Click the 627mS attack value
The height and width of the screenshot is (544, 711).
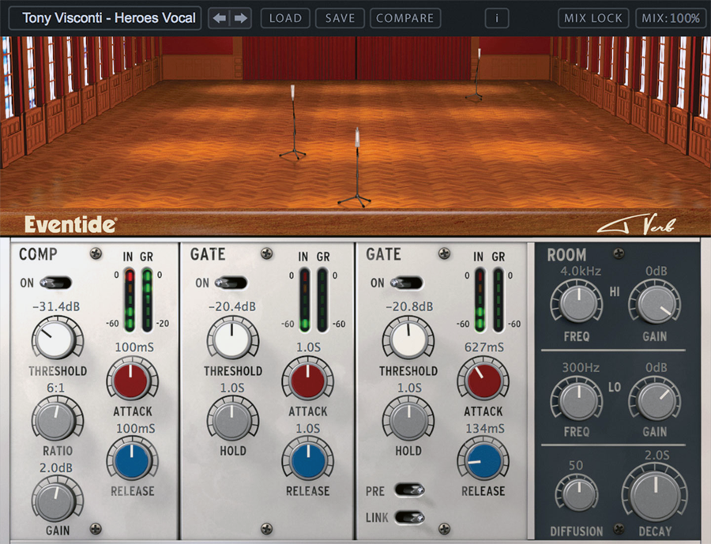coord(483,347)
